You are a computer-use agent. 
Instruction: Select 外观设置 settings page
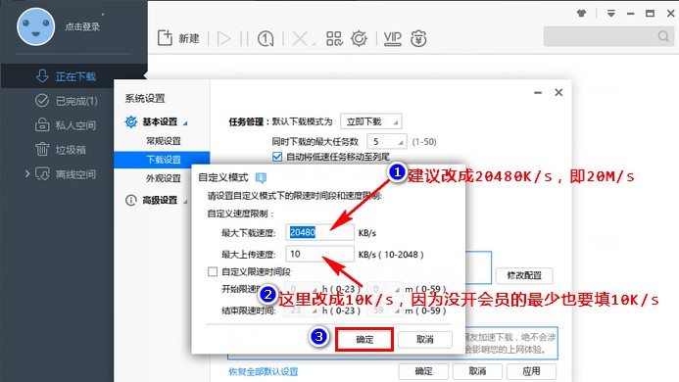tap(164, 178)
